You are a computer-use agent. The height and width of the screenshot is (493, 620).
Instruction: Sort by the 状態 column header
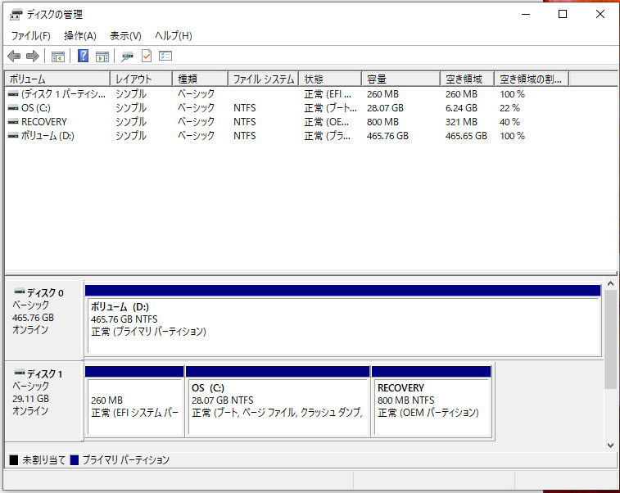click(330, 79)
